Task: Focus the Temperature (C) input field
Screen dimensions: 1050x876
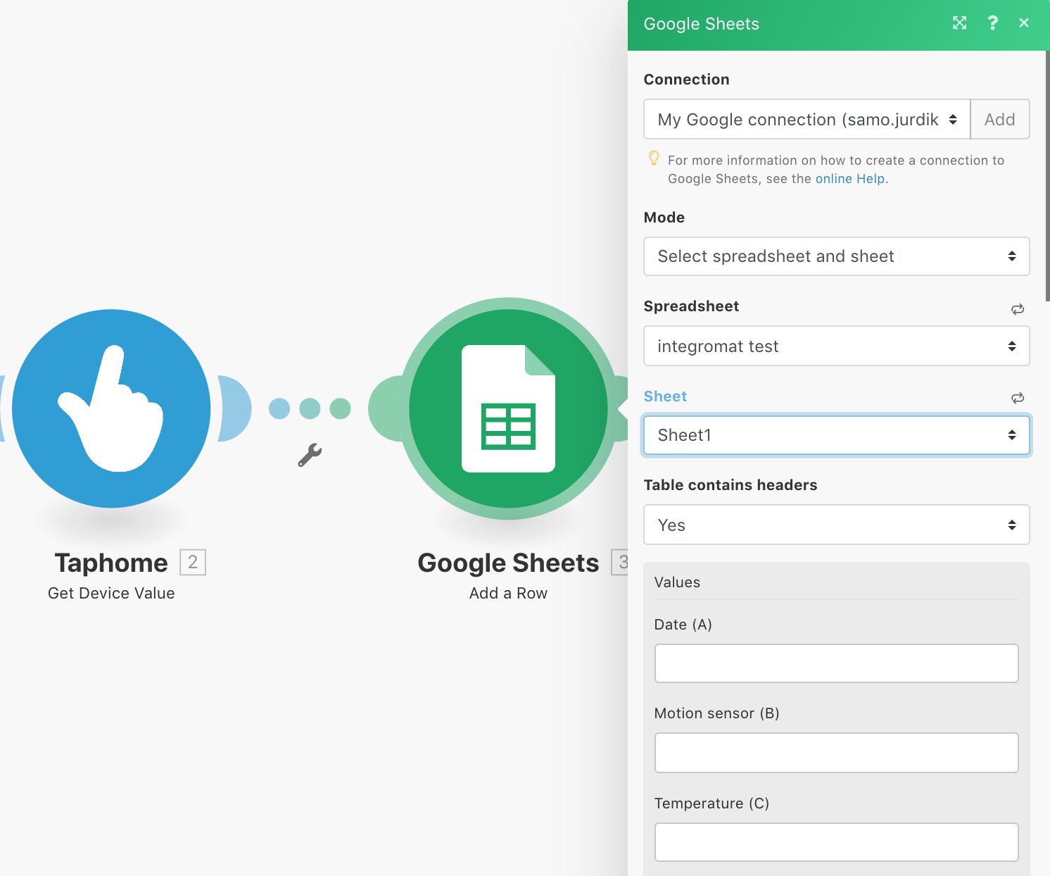Action: click(836, 842)
